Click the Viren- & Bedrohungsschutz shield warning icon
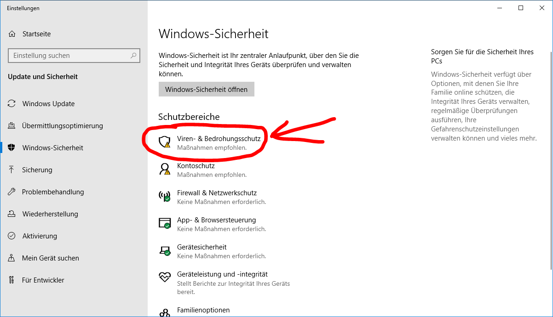The width and height of the screenshot is (553, 317). pyautogui.click(x=165, y=142)
